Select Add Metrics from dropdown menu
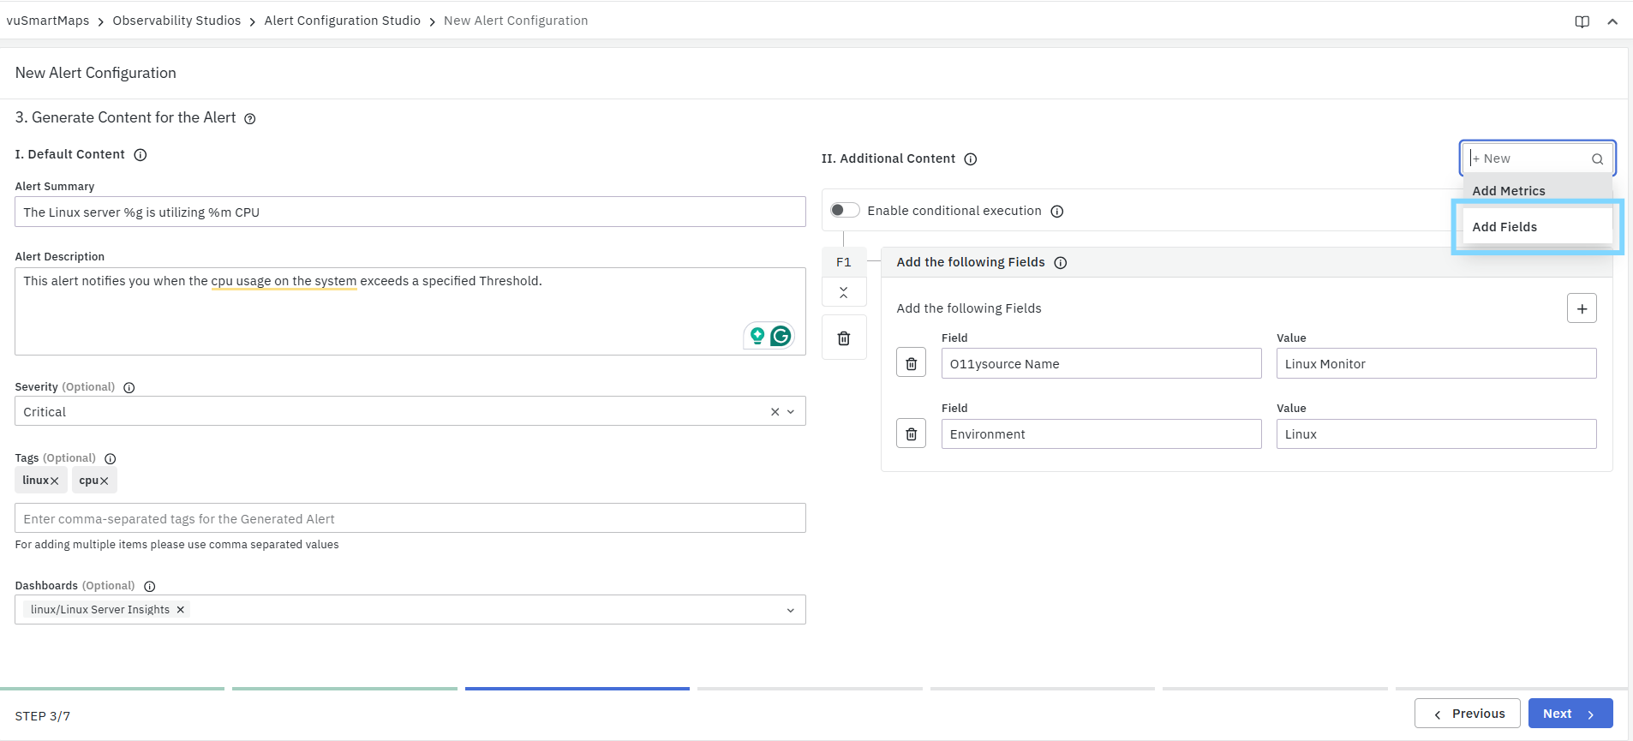Image resolution: width=1633 pixels, height=741 pixels. tap(1508, 191)
